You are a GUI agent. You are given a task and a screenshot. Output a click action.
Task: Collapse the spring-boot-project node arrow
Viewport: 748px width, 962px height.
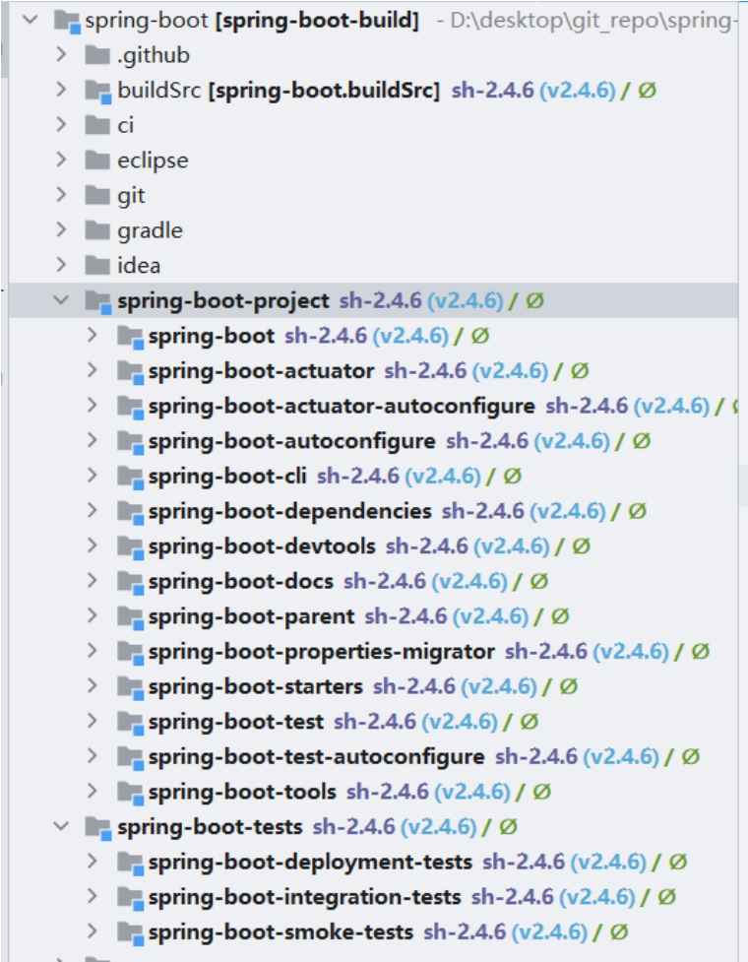coord(61,300)
